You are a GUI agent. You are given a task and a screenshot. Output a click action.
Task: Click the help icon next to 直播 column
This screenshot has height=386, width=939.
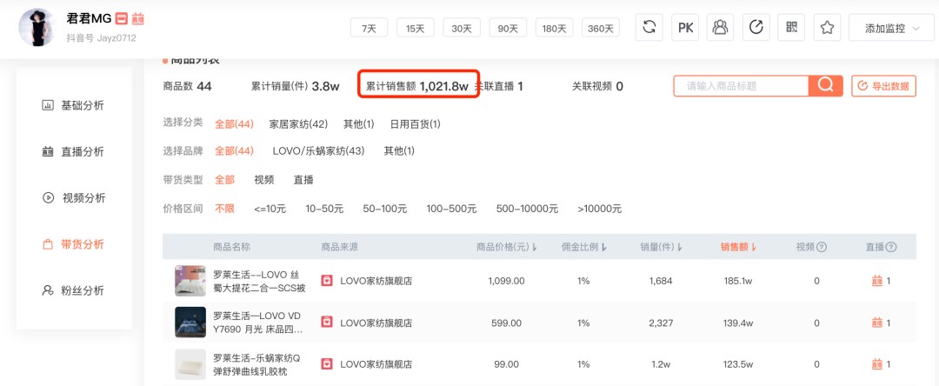pos(891,247)
